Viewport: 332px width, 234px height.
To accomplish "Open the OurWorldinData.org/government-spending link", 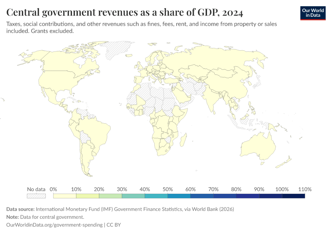I will pyautogui.click(x=54, y=225).
